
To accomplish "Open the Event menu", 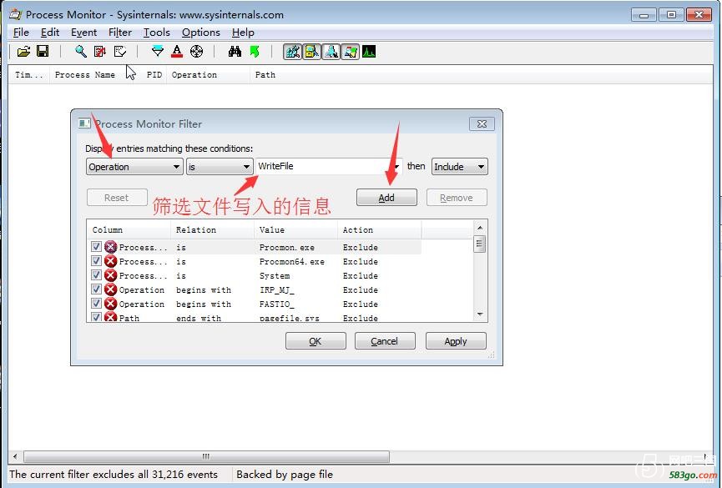I will tap(83, 33).
